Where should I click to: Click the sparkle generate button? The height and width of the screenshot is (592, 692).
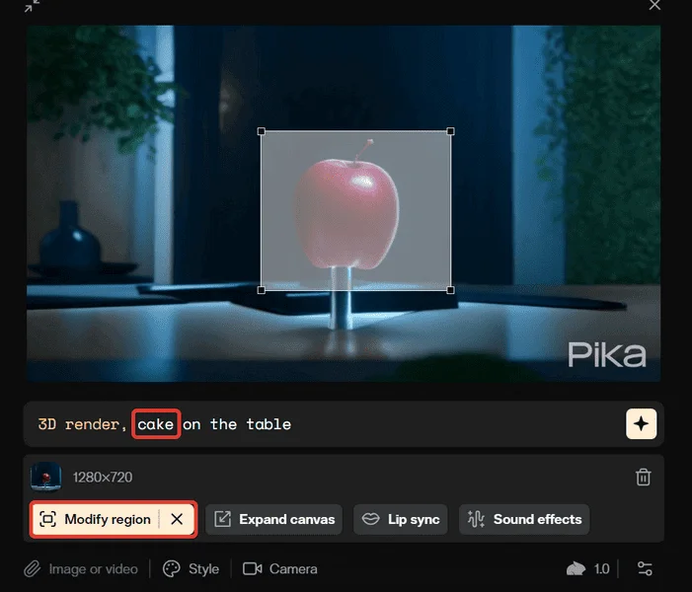[x=641, y=424]
